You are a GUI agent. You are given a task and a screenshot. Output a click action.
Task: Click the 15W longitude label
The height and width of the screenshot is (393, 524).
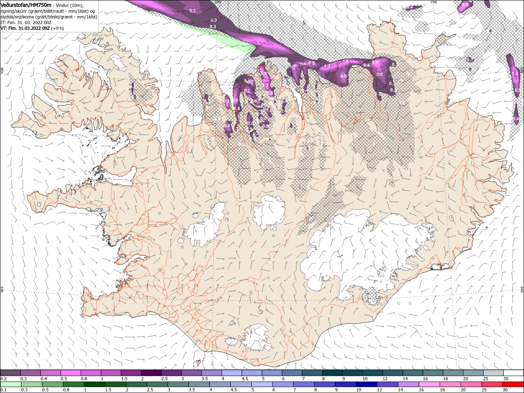433,2
